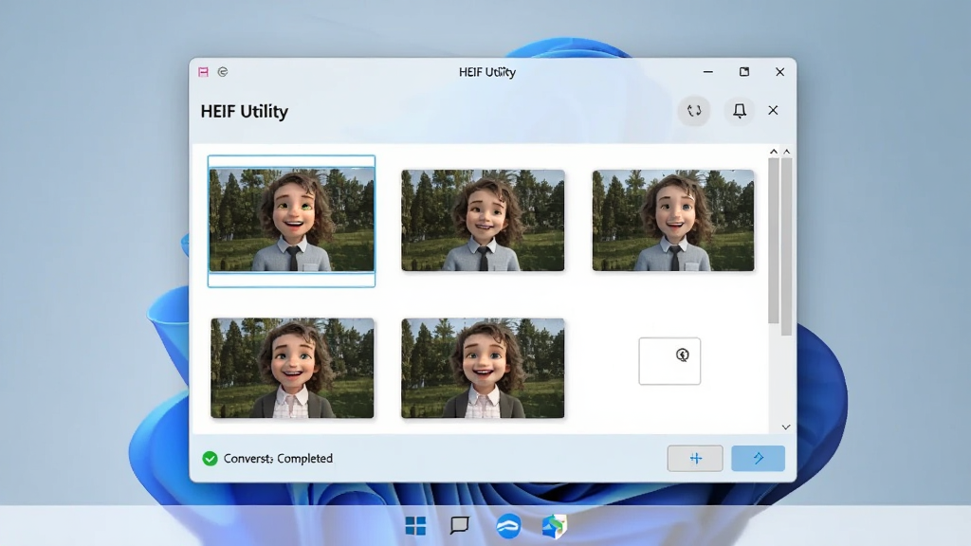Viewport: 971px width, 546px height.
Task: Click the blue convert button in footer
Action: pos(758,458)
